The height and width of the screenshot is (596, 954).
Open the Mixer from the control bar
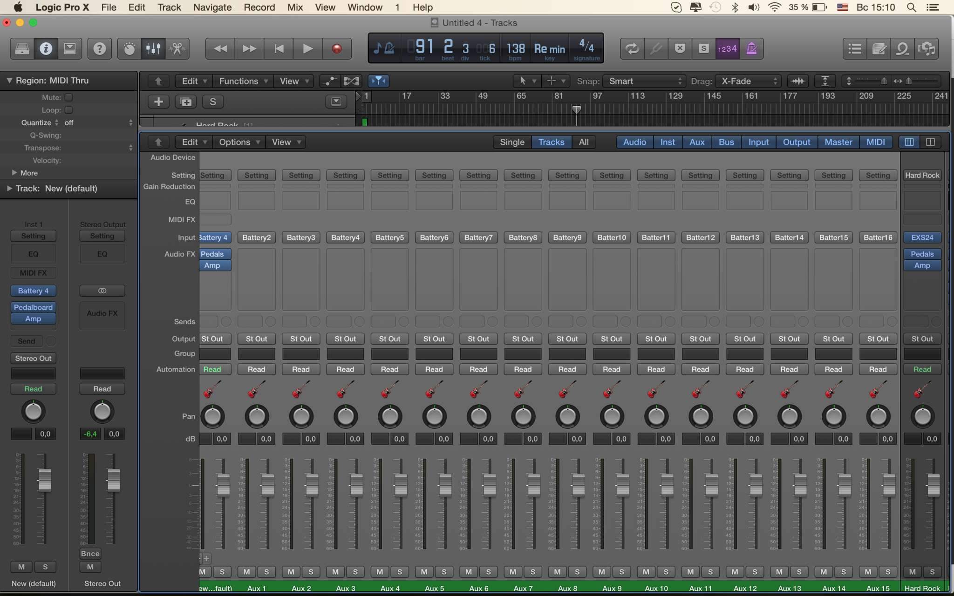tap(153, 48)
